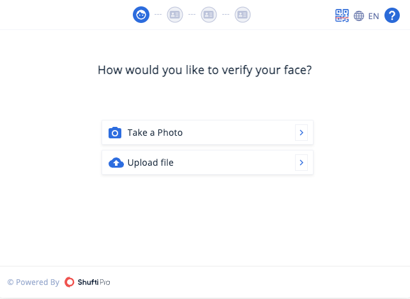This screenshot has width=410, height=299.
Task: Click the Take a Photo label text
Action: click(155, 133)
